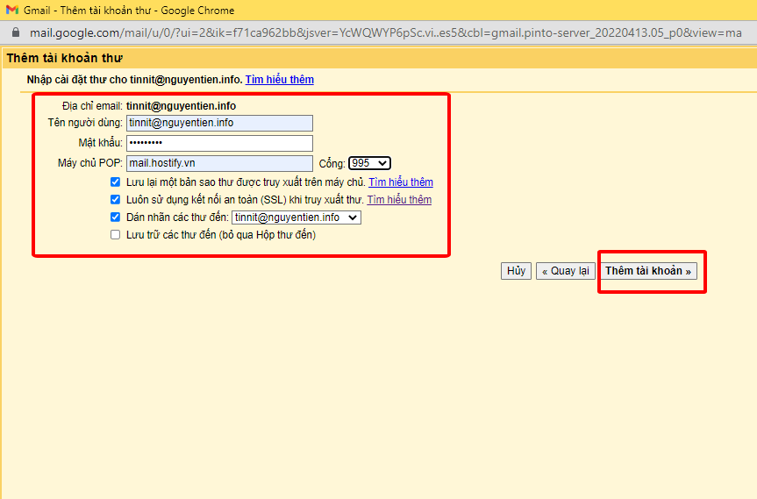Click the Gmail favicon in title bar
The width and height of the screenshot is (757, 499).
tap(12, 10)
